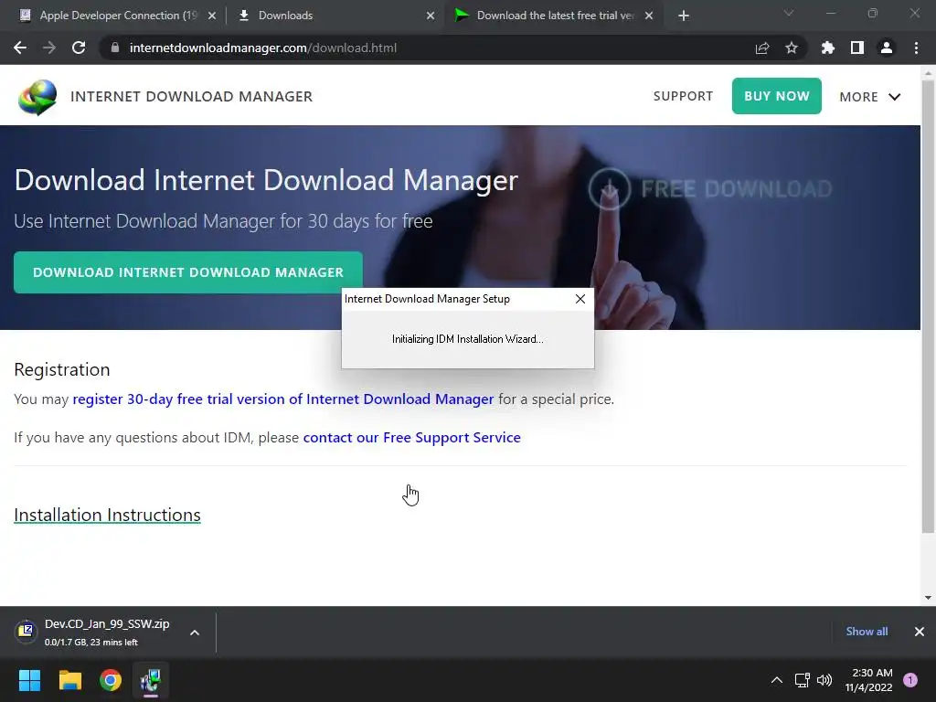The height and width of the screenshot is (702, 936).
Task: Open File Explorer from taskbar
Action: pyautogui.click(x=69, y=680)
